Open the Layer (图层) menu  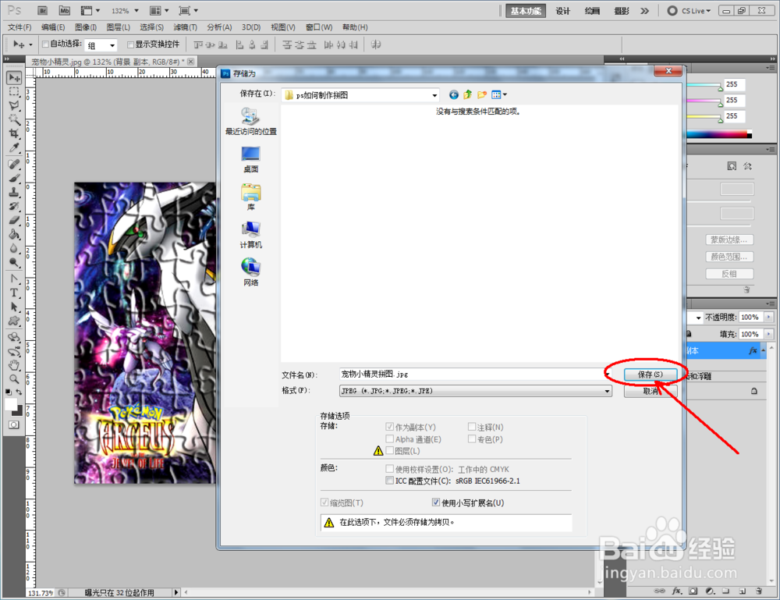coord(119,27)
